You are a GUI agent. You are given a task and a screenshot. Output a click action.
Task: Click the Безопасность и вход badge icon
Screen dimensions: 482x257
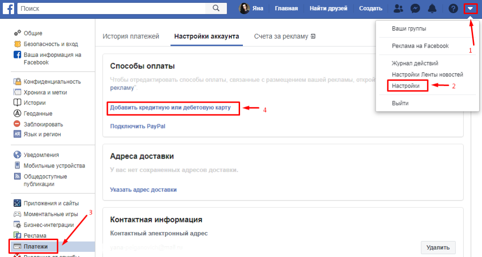17,44
